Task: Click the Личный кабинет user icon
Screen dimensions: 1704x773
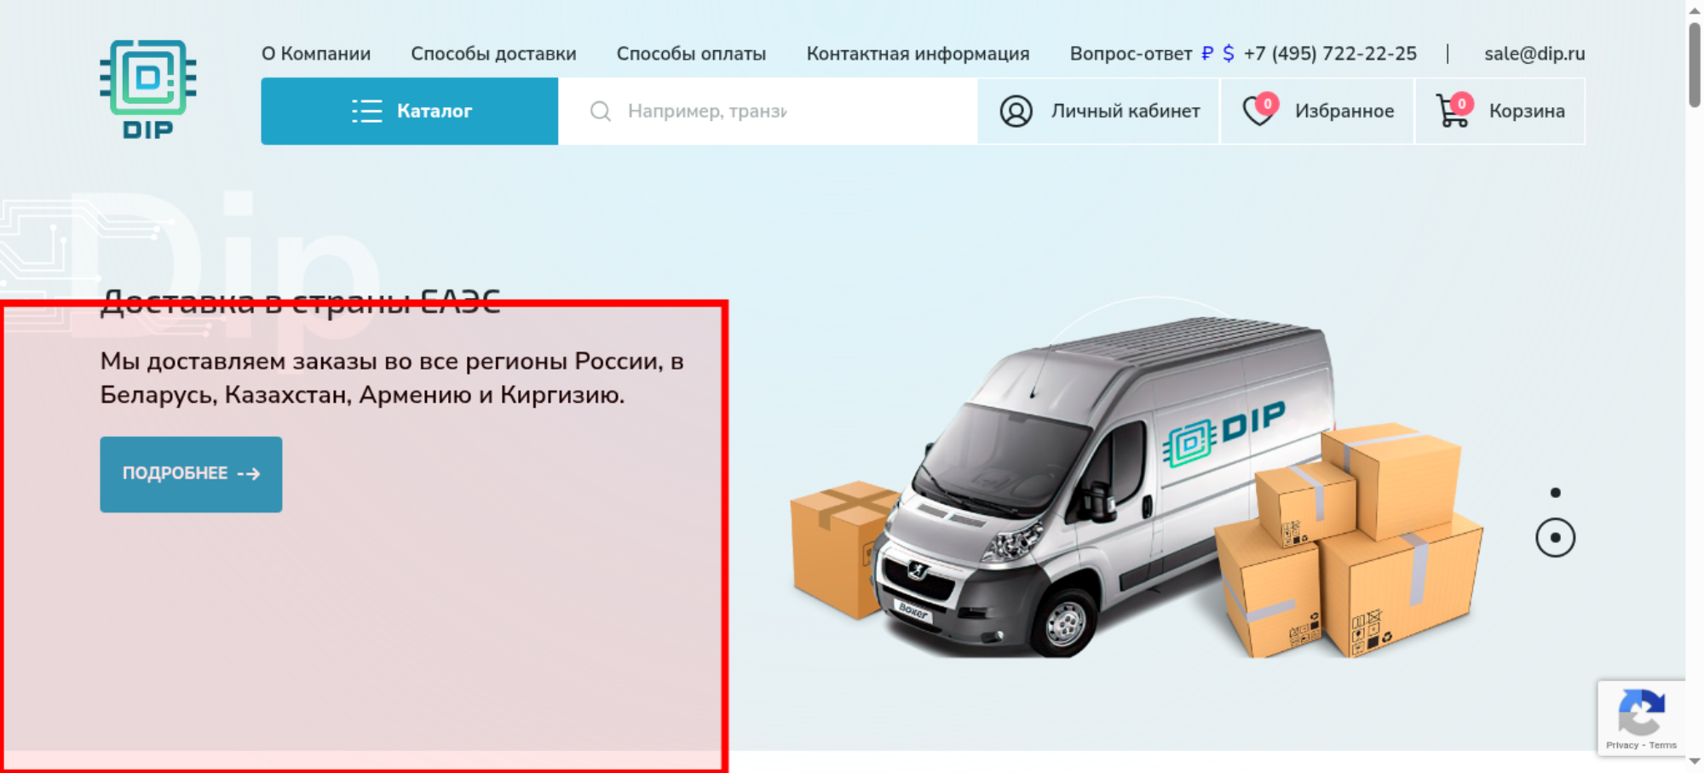Action: (1016, 112)
